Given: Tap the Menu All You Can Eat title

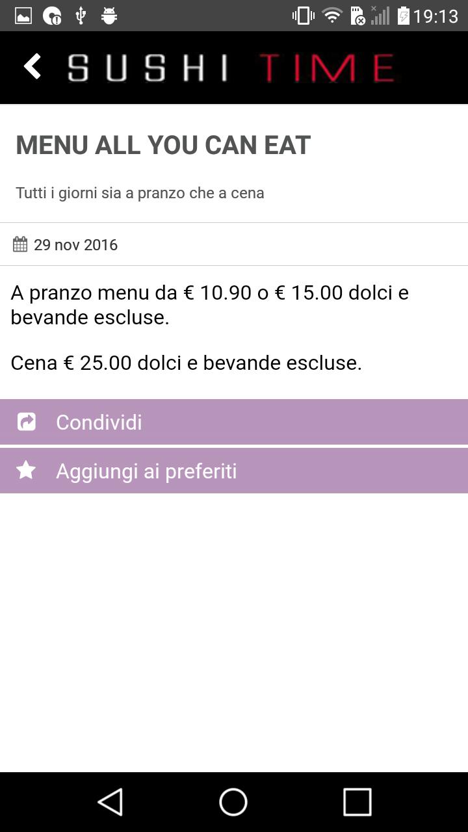Looking at the screenshot, I should pos(163,145).
